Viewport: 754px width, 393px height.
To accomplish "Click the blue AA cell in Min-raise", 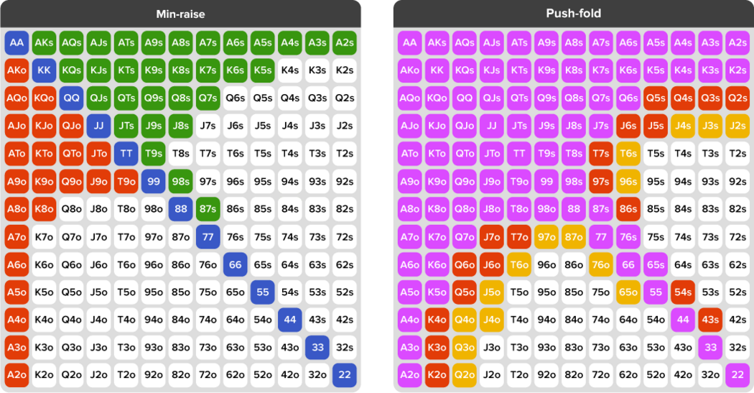I will pos(17,42).
